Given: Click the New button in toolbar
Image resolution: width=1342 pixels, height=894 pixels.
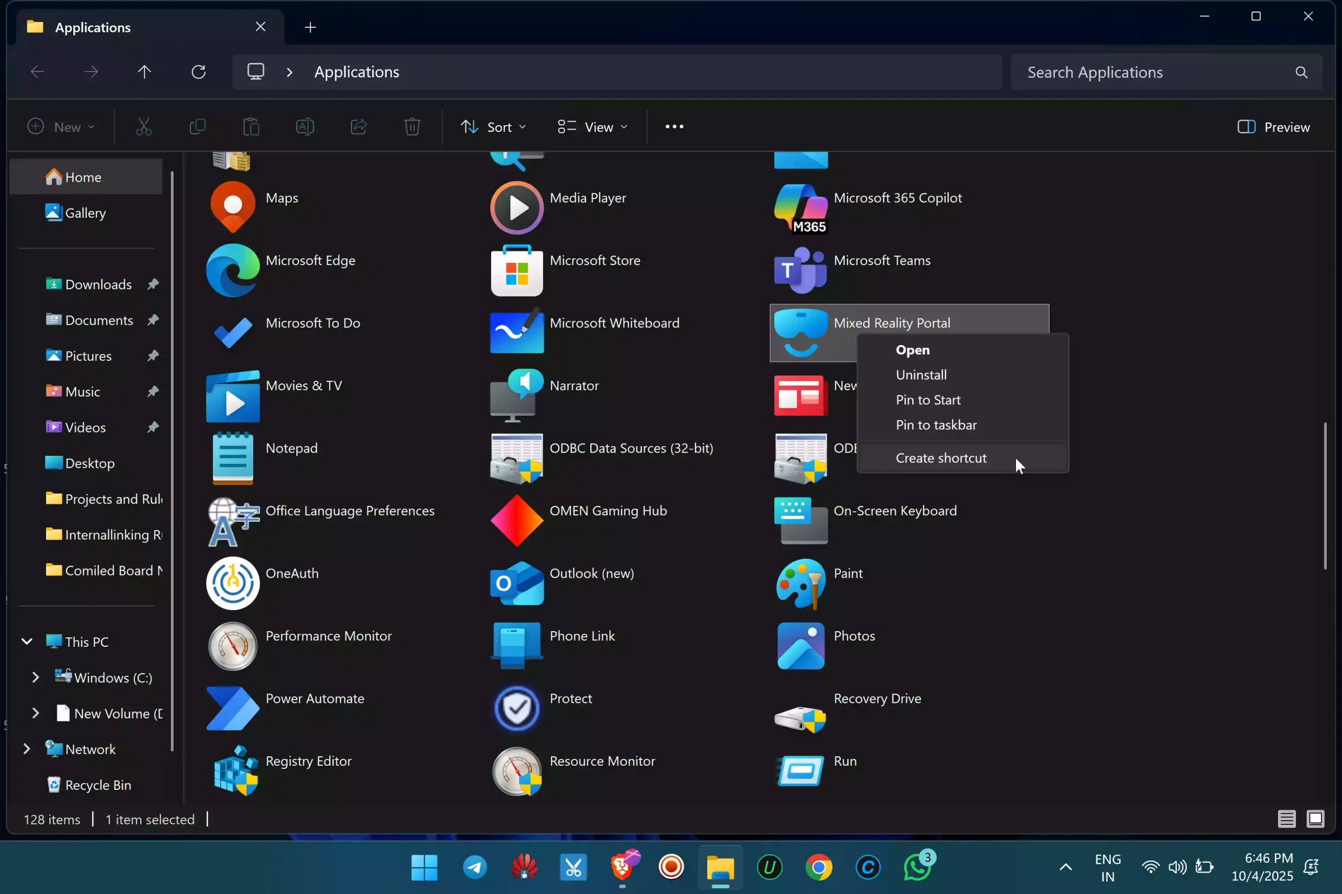Looking at the screenshot, I should coord(60,127).
